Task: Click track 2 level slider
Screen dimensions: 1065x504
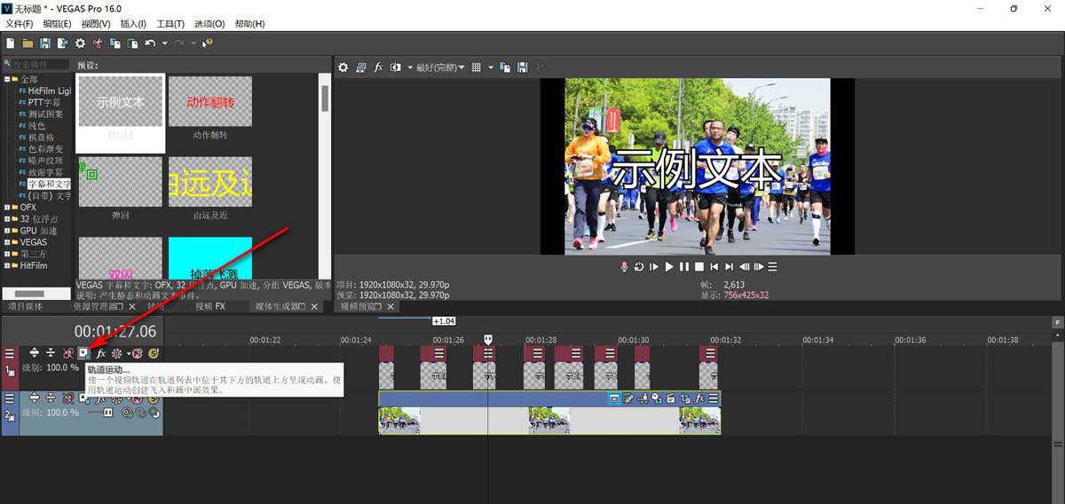Action: (108, 413)
